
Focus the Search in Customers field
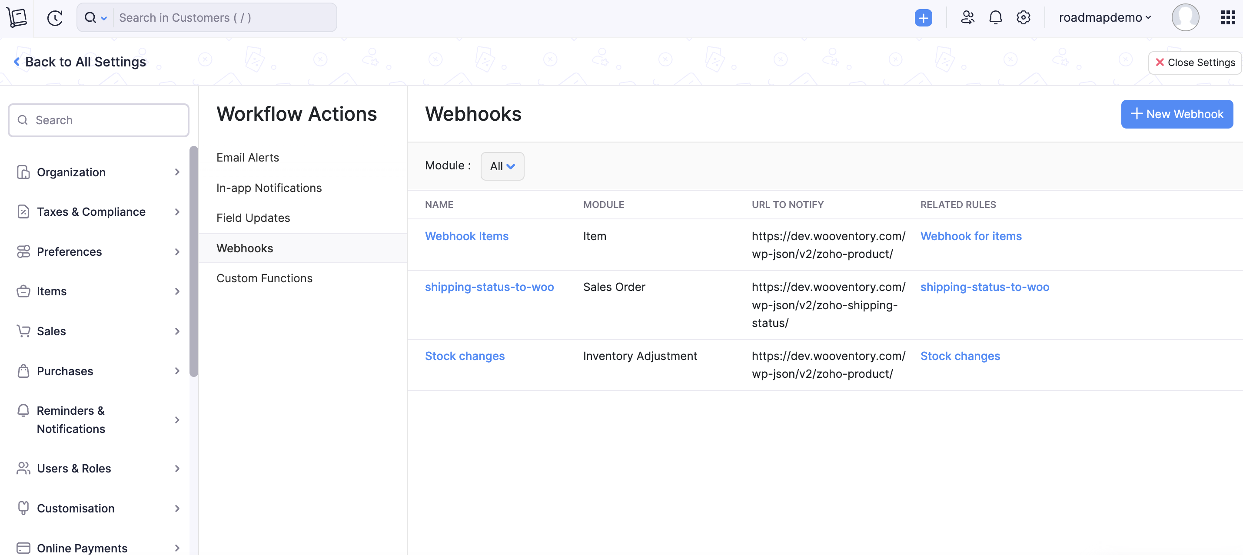225,18
